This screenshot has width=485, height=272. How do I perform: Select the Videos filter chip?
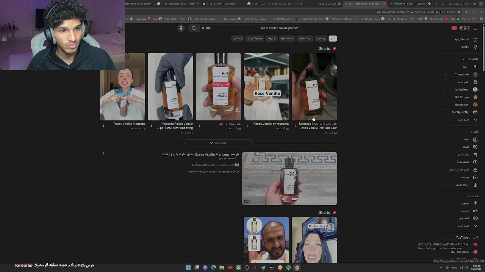click(x=271, y=39)
